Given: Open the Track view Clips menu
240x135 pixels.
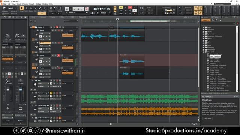Looking at the screenshot, I should click(63, 17).
